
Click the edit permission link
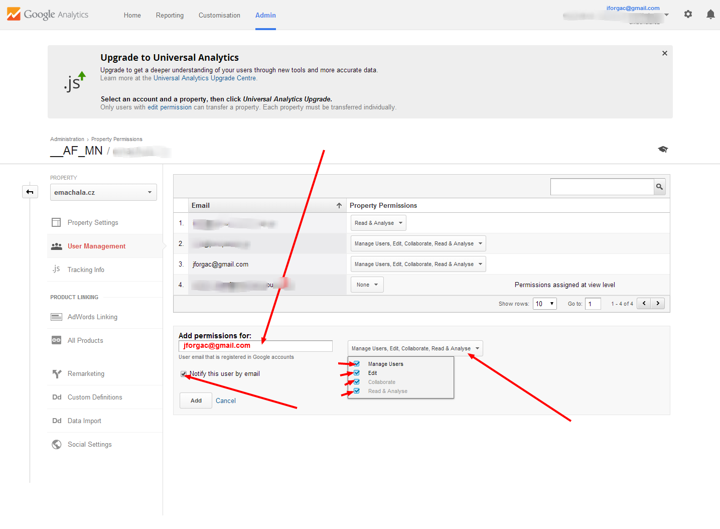[170, 107]
